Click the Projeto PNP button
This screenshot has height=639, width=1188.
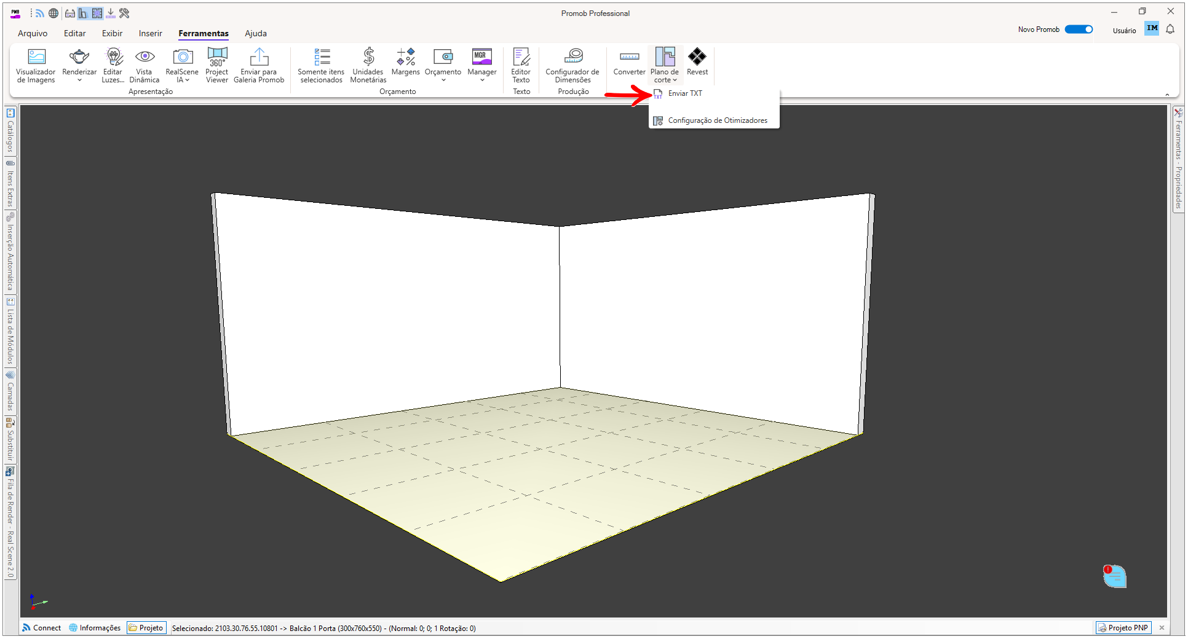(1123, 628)
